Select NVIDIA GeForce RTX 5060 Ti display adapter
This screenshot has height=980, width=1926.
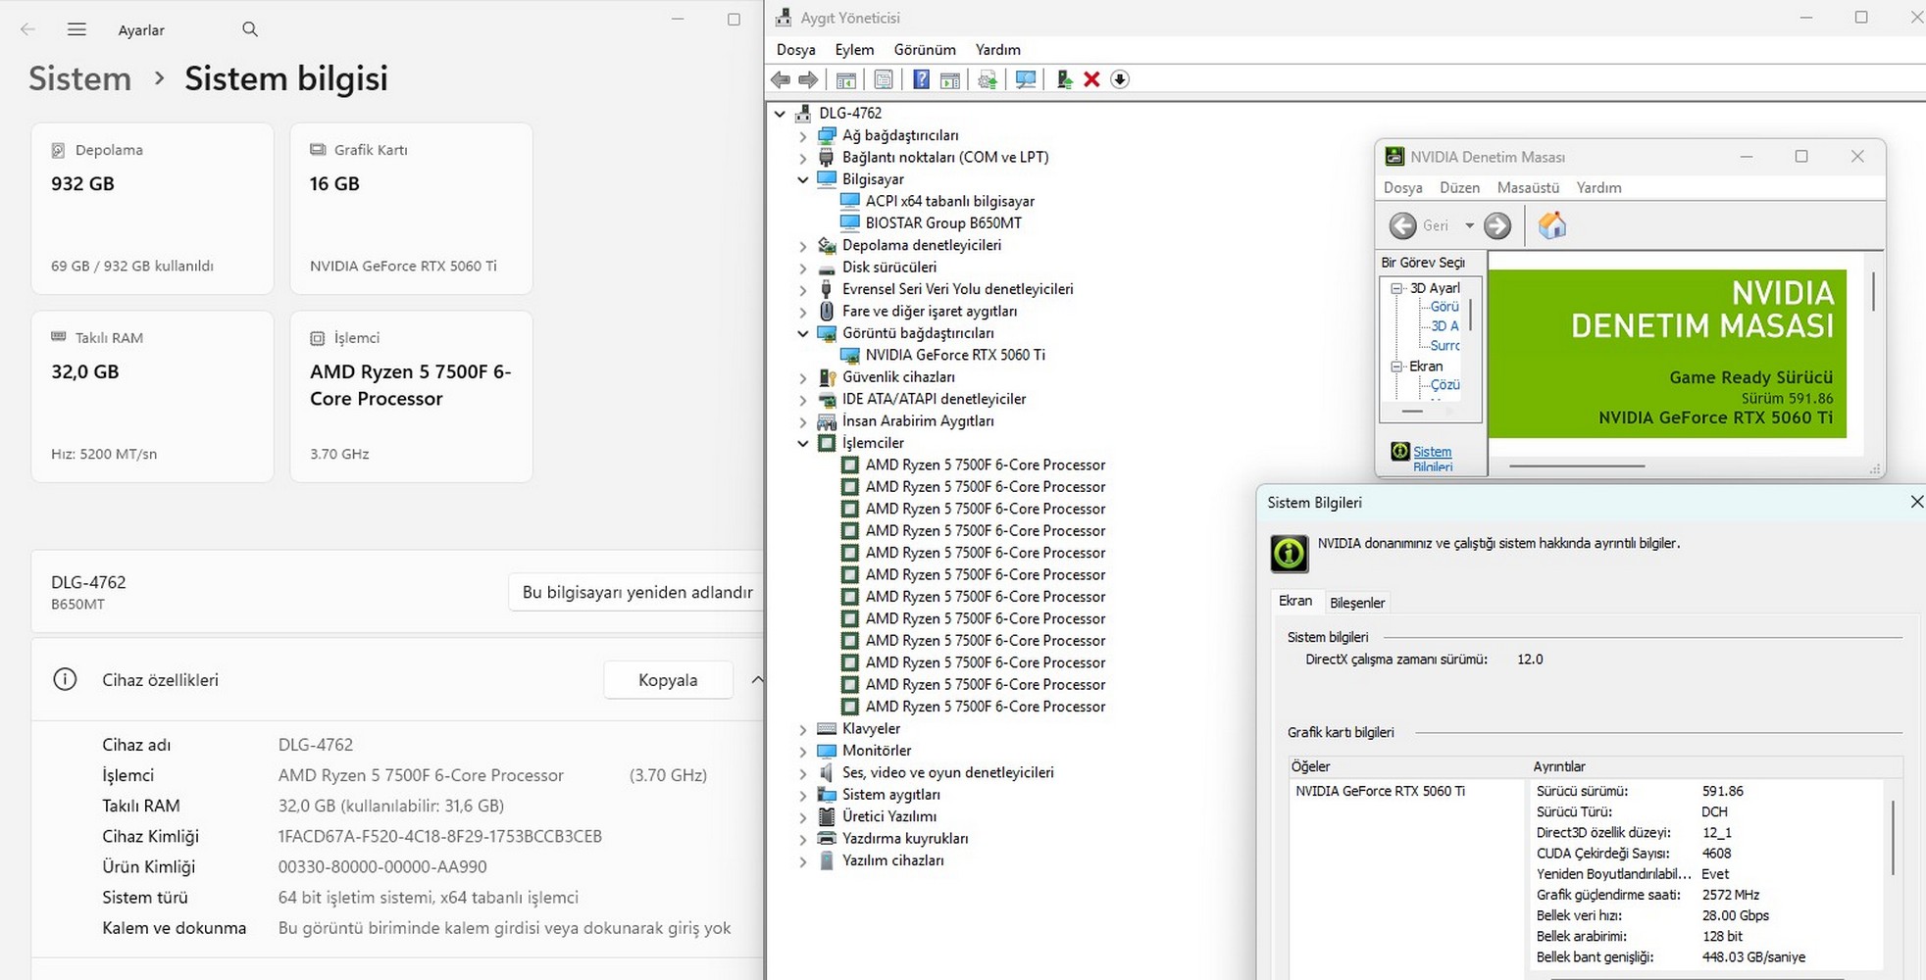(x=954, y=355)
